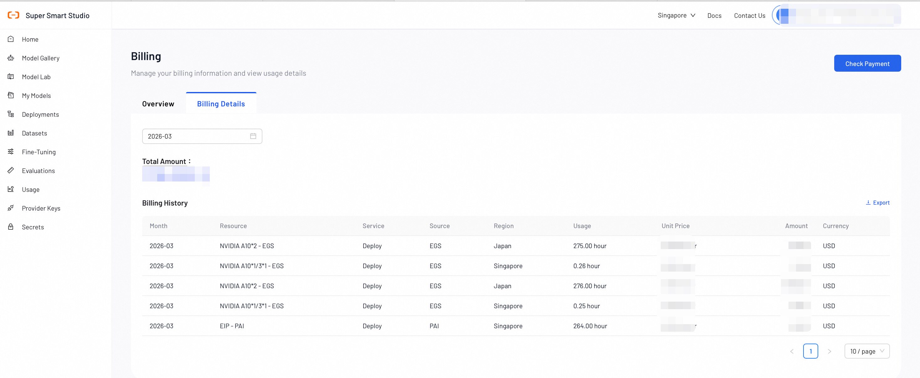Viewport: 920px width, 378px height.
Task: Select the 0.25 hour usage cell
Action: click(587, 305)
